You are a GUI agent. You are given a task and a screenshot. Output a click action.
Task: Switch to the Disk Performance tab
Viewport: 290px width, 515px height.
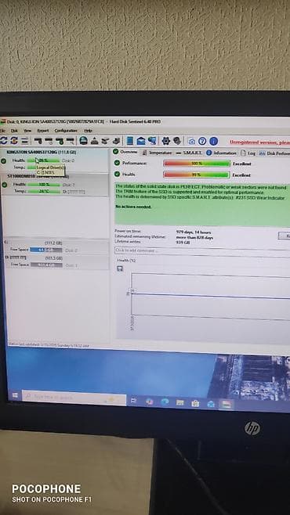[x=274, y=153]
